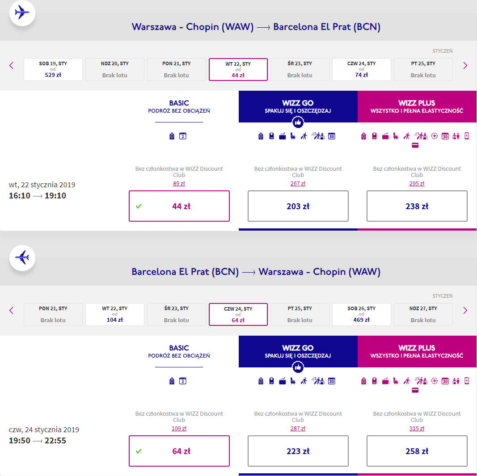Click outbound WIZZ GO seat selection icon
Screen dimensions: 477x476
point(293,136)
